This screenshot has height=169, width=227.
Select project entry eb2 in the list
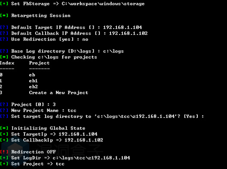tap(33, 87)
